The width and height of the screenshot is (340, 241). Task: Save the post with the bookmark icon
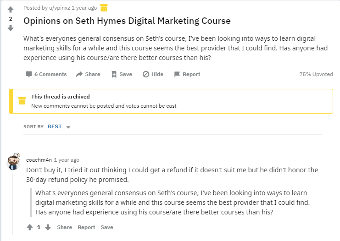click(122, 74)
